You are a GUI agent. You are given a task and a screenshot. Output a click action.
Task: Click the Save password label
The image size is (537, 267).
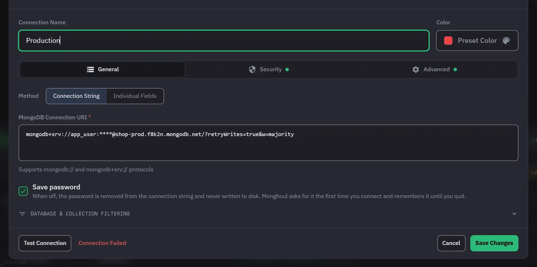pyautogui.click(x=56, y=187)
